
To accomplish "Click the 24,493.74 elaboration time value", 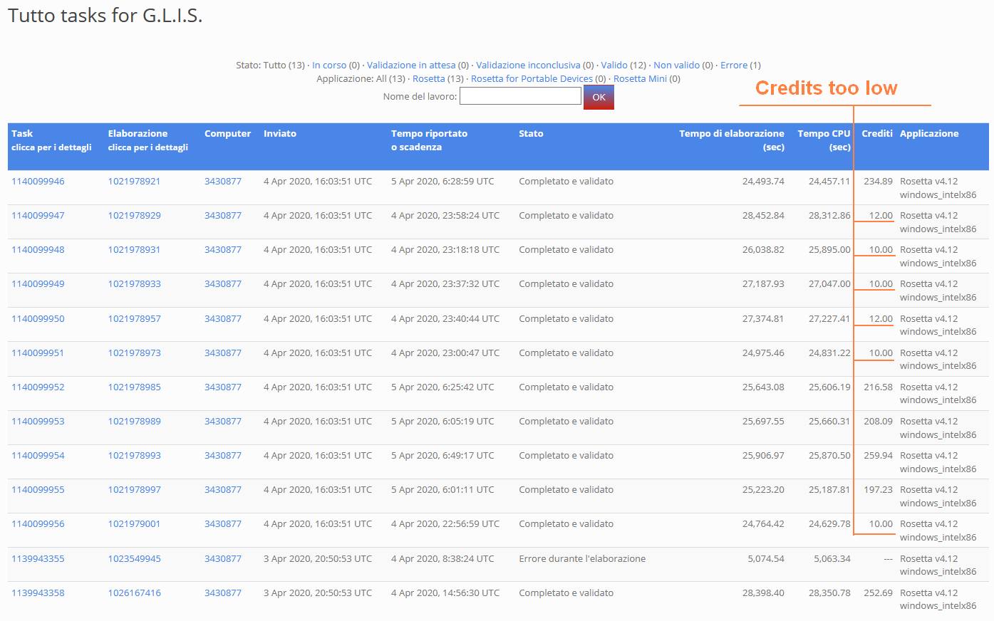I will tap(763, 181).
